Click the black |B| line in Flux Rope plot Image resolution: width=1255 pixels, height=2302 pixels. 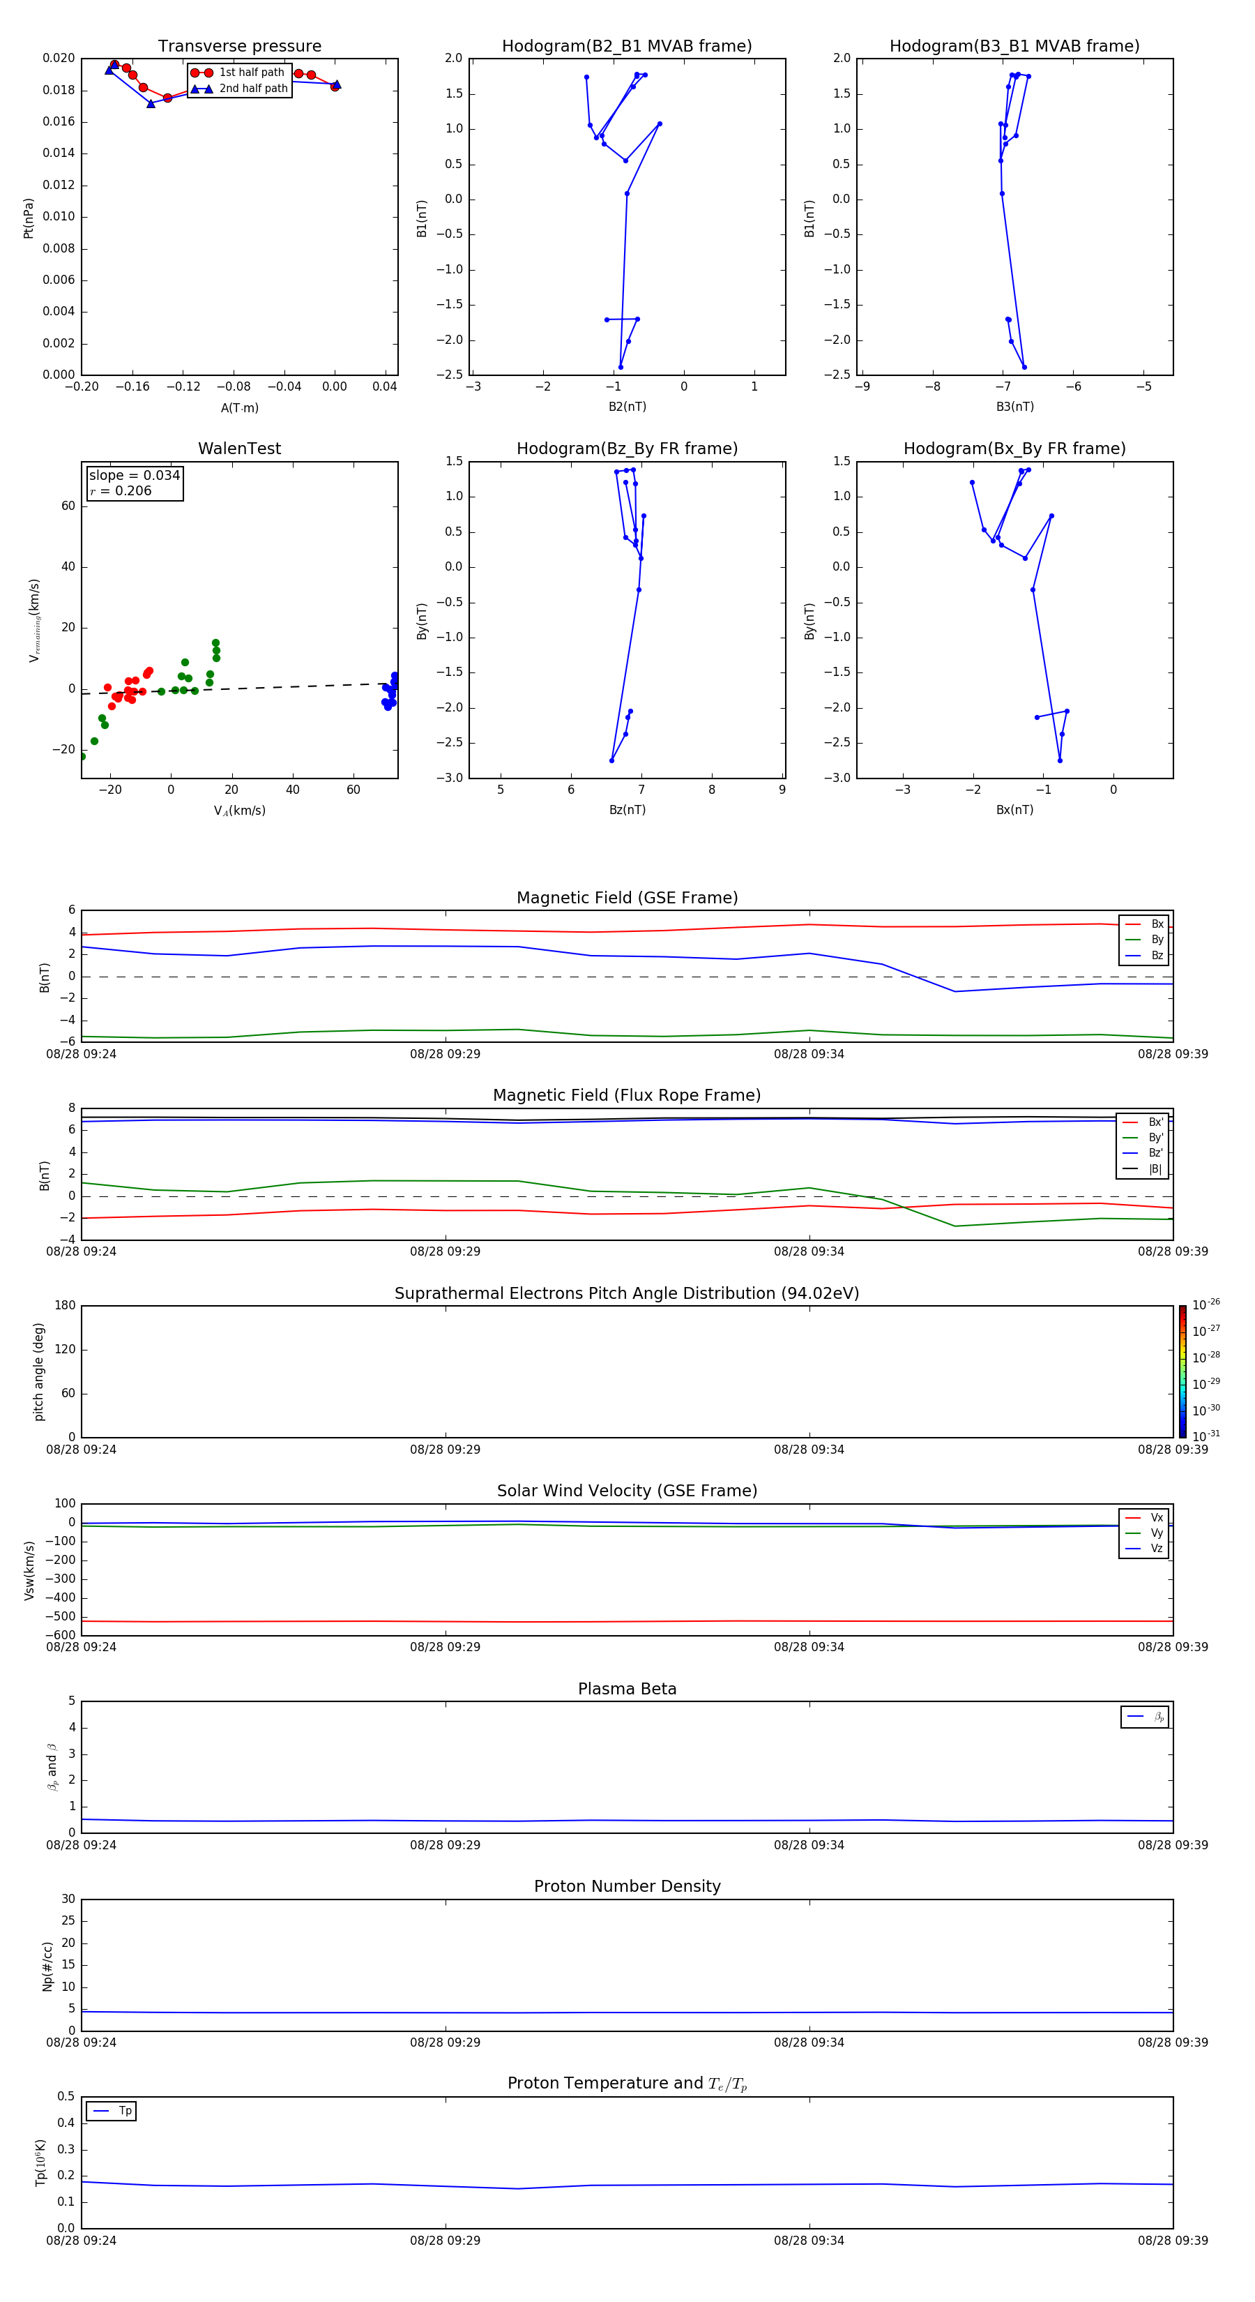pos(627,1118)
